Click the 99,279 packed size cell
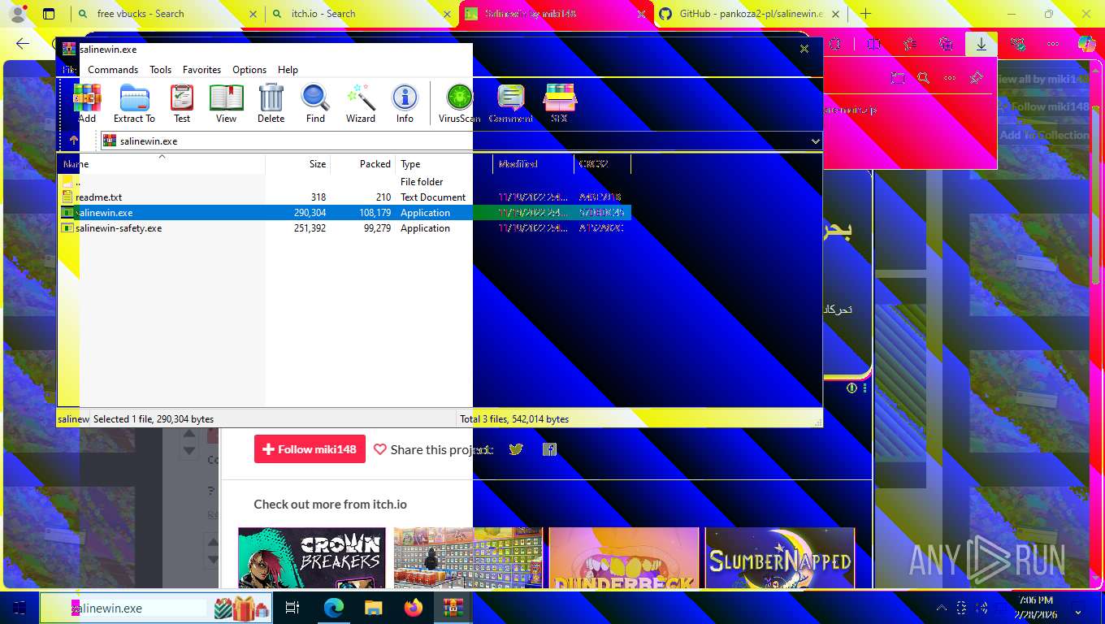 (x=376, y=228)
